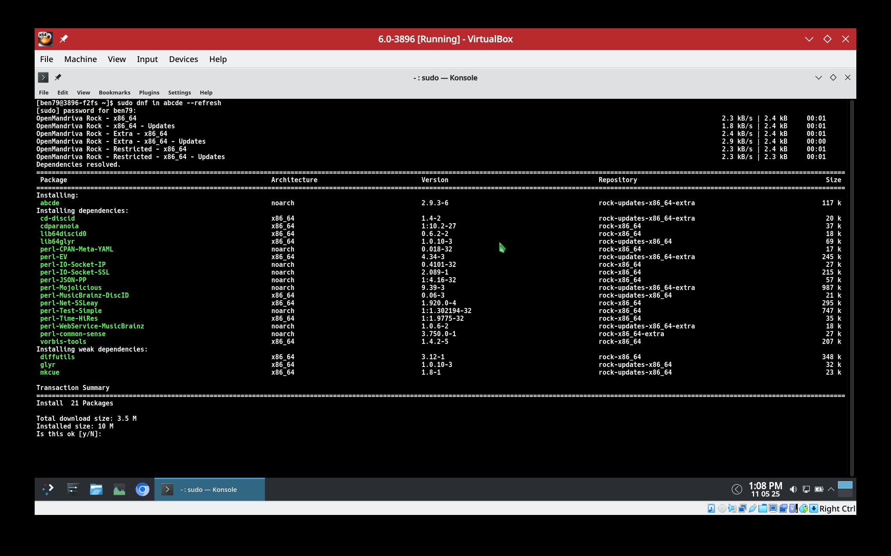891x556 pixels.
Task: Click the VirtualBox mouse integration indicator
Action: click(803, 509)
